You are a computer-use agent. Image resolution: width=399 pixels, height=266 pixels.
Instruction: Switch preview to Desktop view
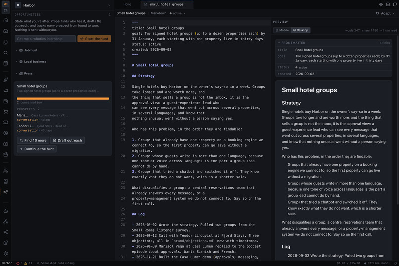click(x=300, y=30)
